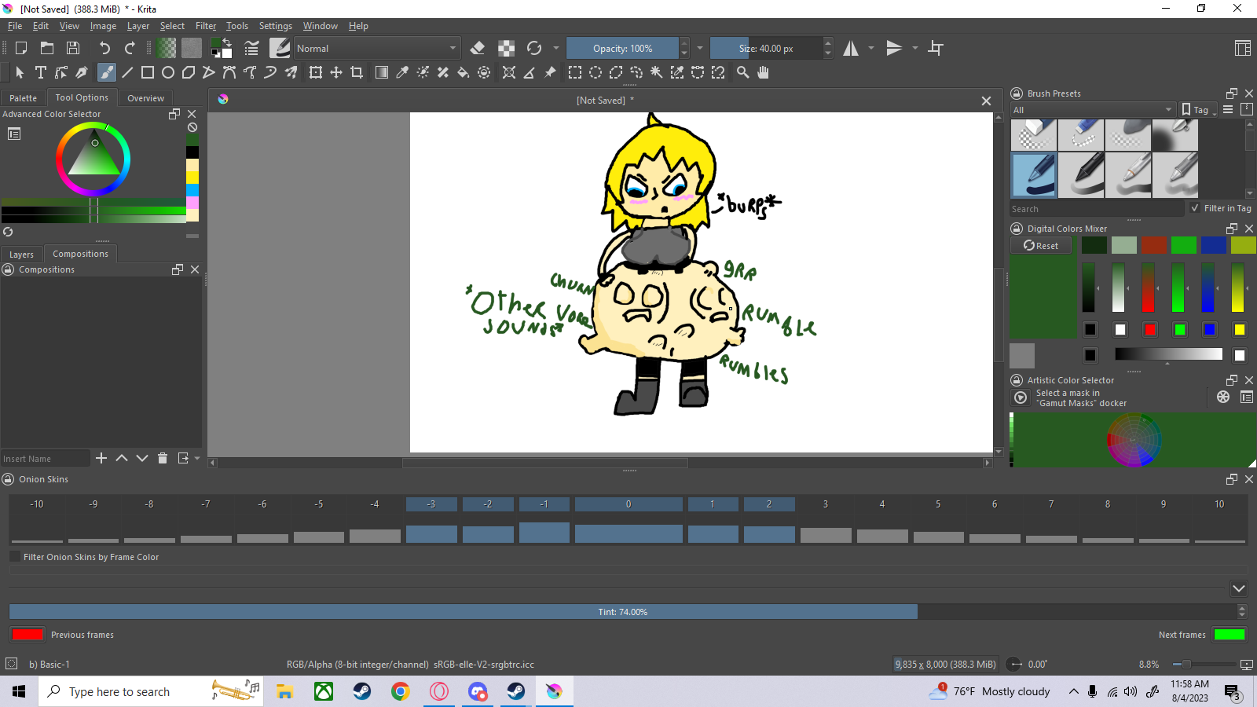Viewport: 1257px width, 707px height.
Task: Click the Insert Name composition field
Action: point(45,459)
